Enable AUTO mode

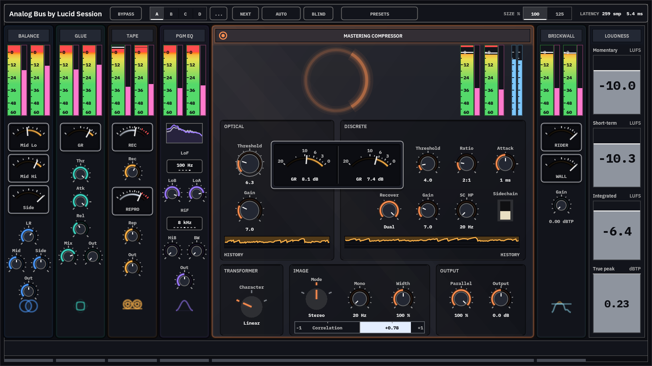tap(281, 14)
